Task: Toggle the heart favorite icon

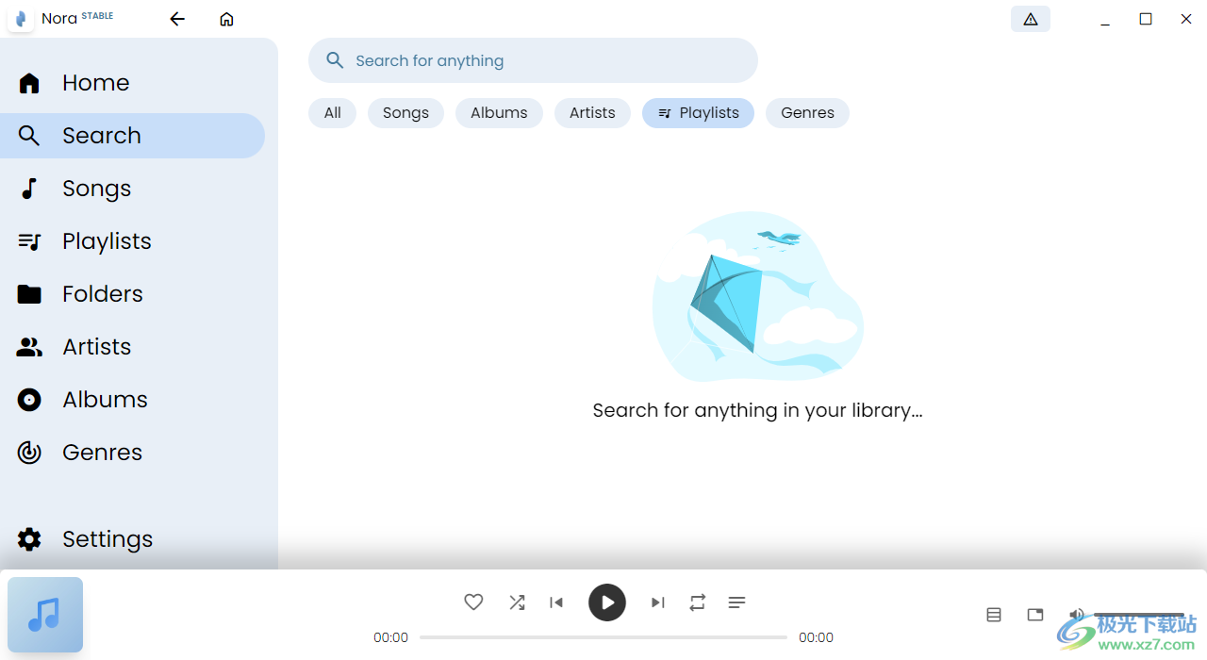Action: 473,602
